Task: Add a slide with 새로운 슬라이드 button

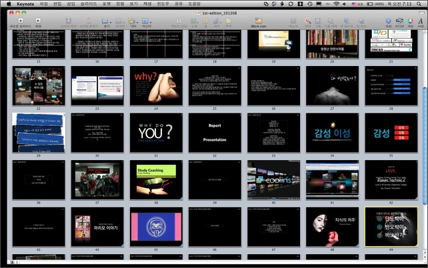Action: pos(21,23)
